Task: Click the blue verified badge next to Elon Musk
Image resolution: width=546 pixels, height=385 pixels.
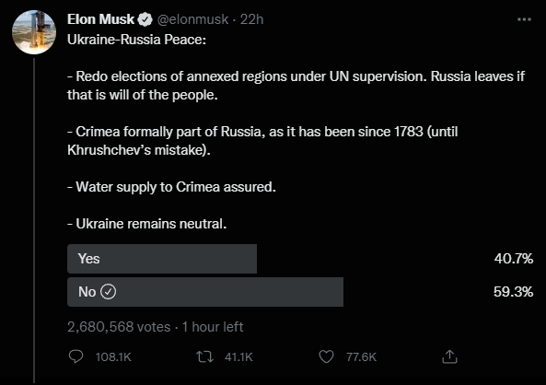Action: 145,19
